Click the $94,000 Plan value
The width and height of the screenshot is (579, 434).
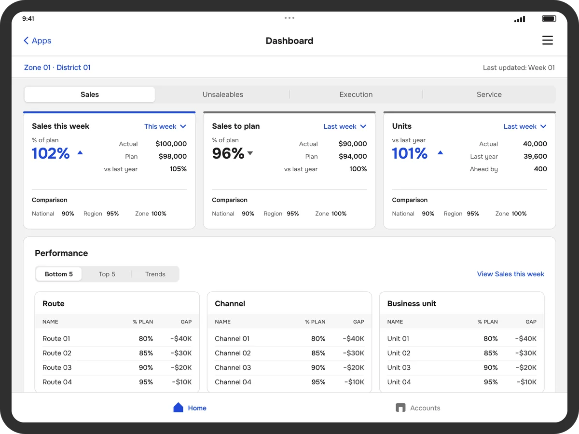353,156
